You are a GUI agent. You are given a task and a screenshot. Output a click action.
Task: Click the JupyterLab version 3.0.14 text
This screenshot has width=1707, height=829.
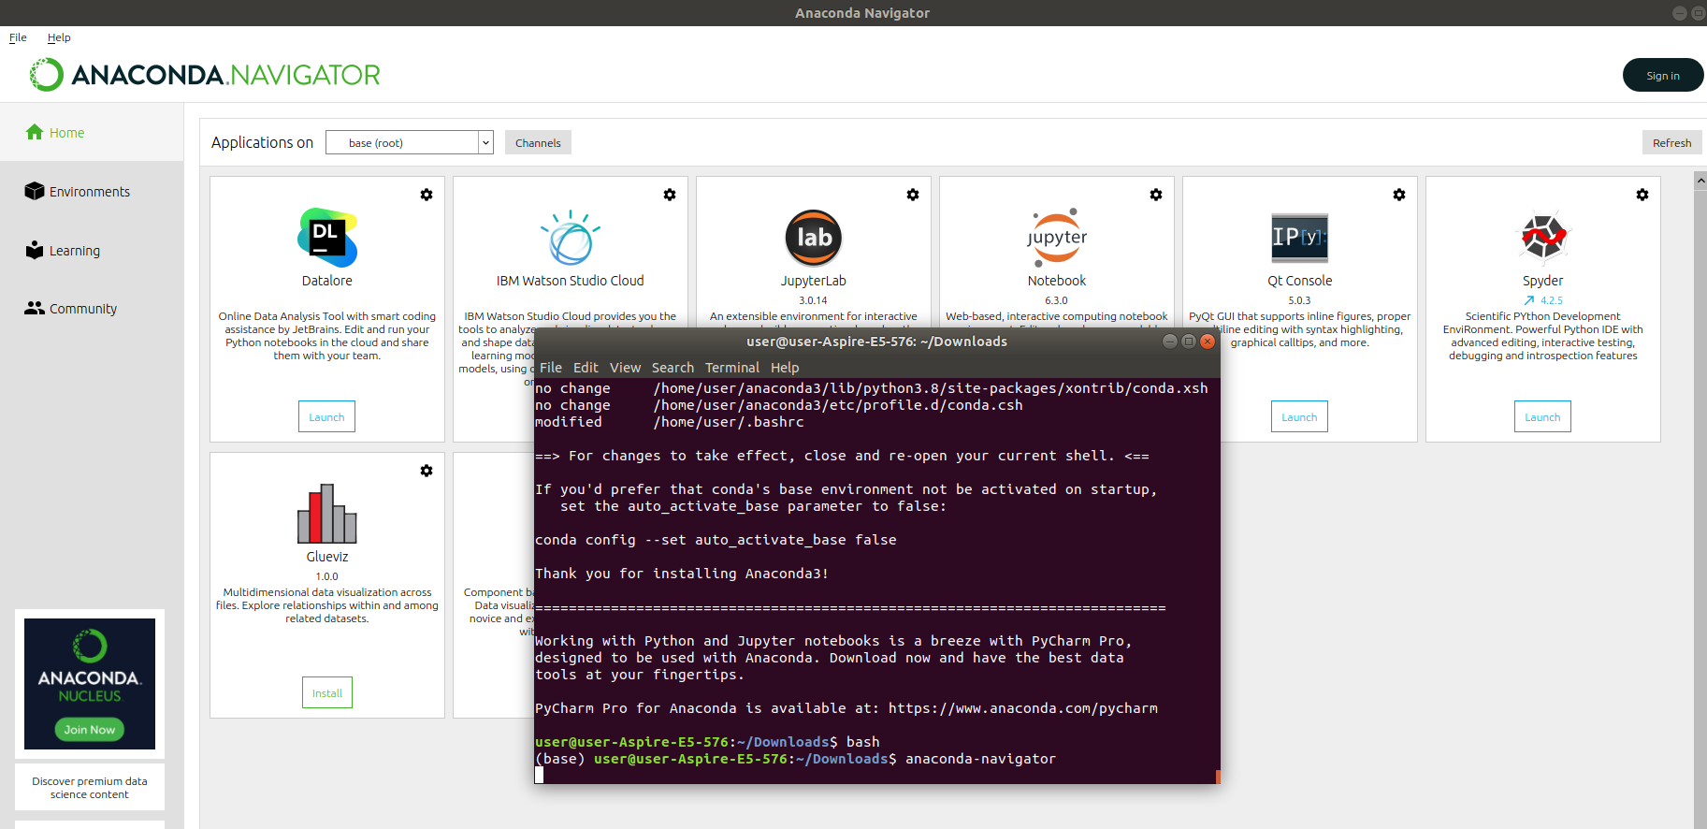813,300
